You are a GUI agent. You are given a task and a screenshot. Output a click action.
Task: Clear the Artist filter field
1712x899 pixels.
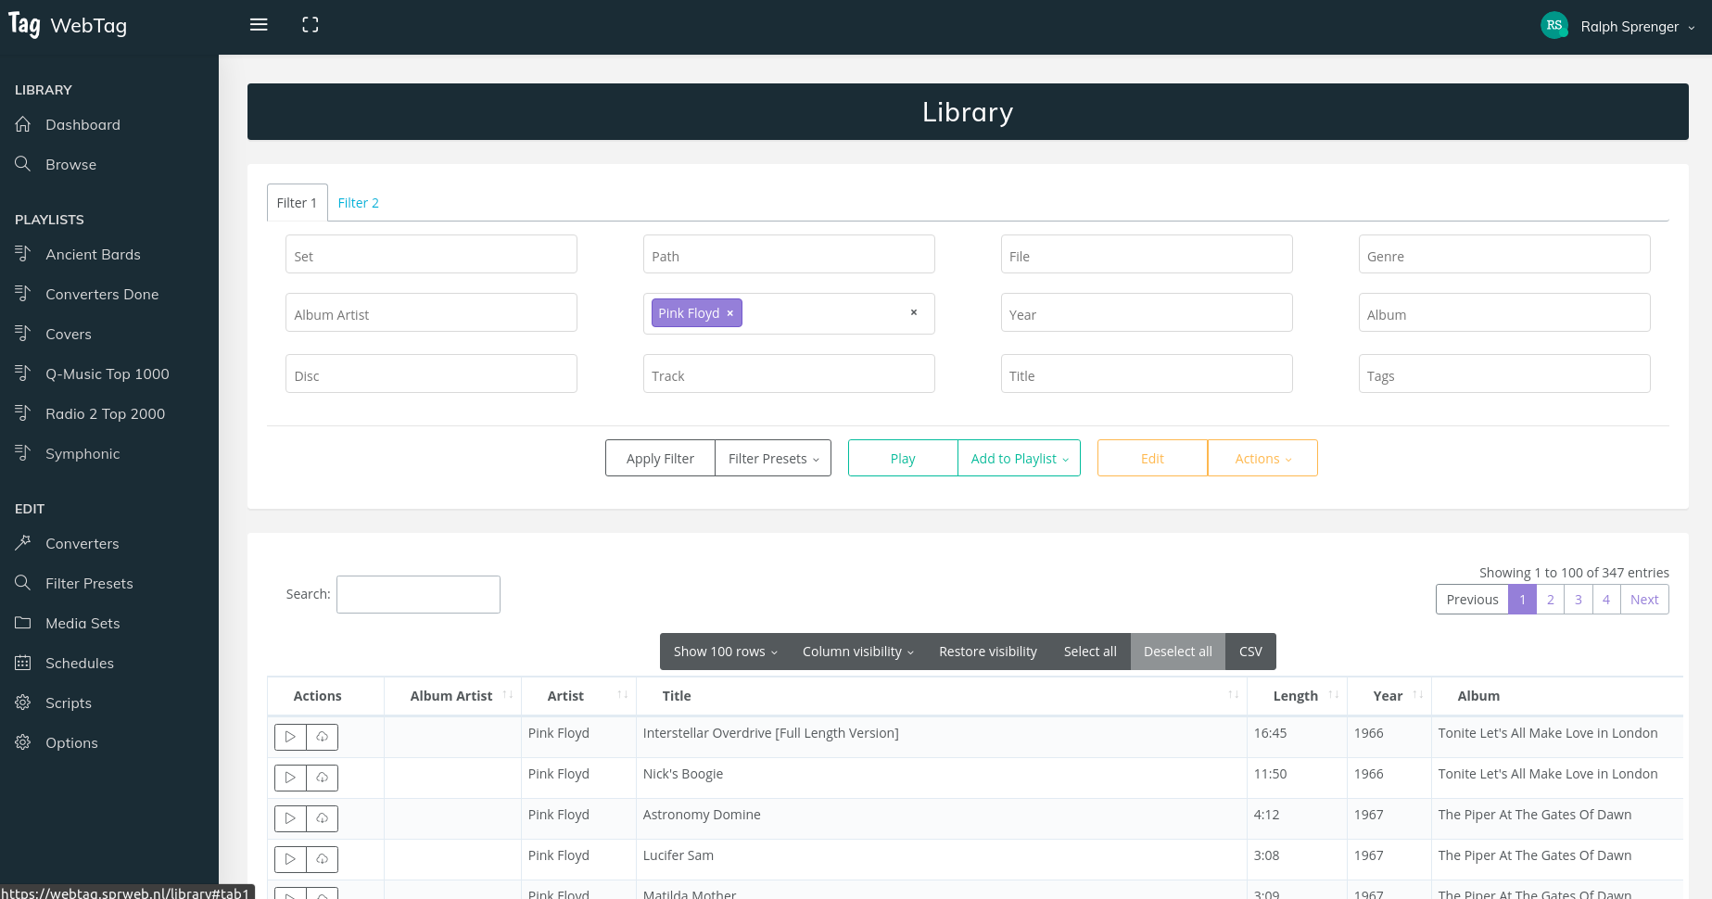click(914, 312)
